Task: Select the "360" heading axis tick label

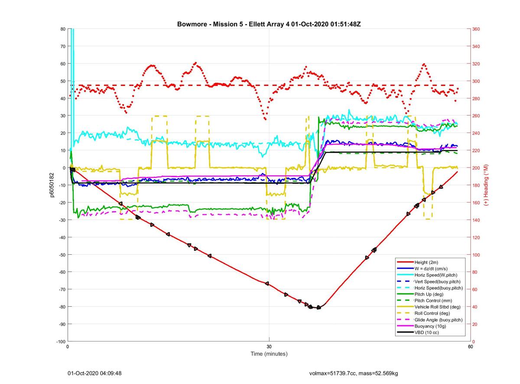Action: pos(476,29)
